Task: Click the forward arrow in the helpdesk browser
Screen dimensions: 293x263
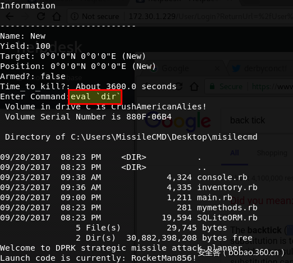Action: pos(25,16)
